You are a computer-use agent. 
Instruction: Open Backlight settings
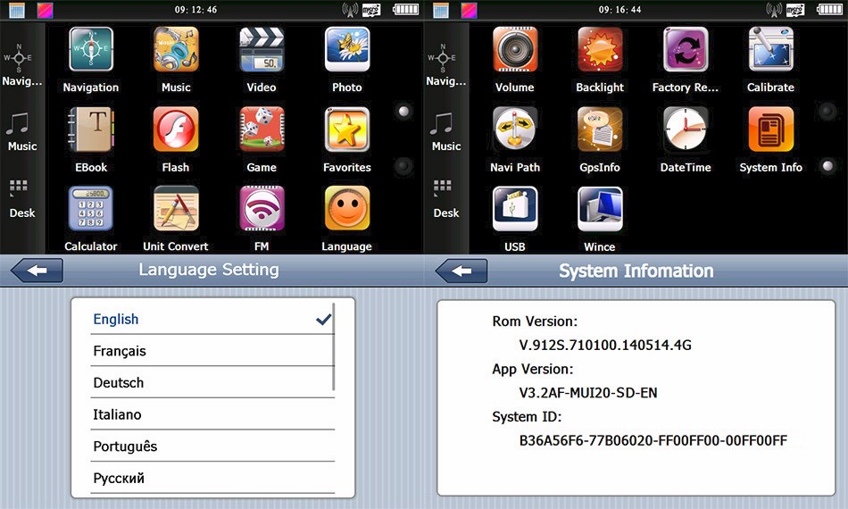click(600, 50)
